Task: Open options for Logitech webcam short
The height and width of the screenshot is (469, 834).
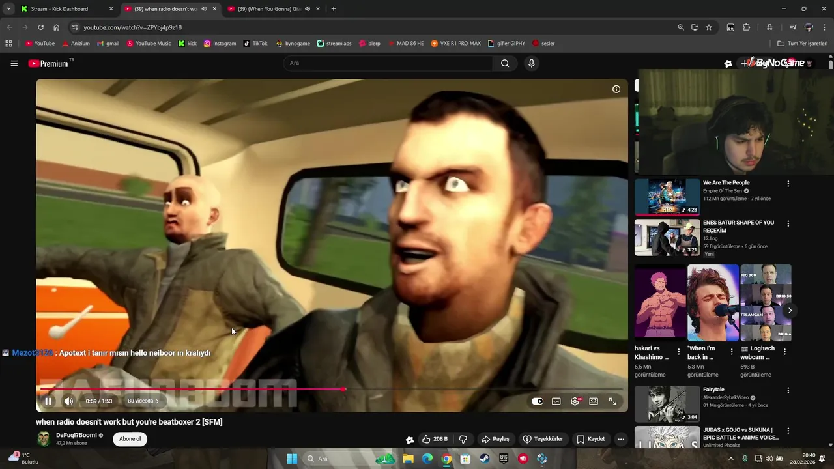Action: click(x=784, y=352)
